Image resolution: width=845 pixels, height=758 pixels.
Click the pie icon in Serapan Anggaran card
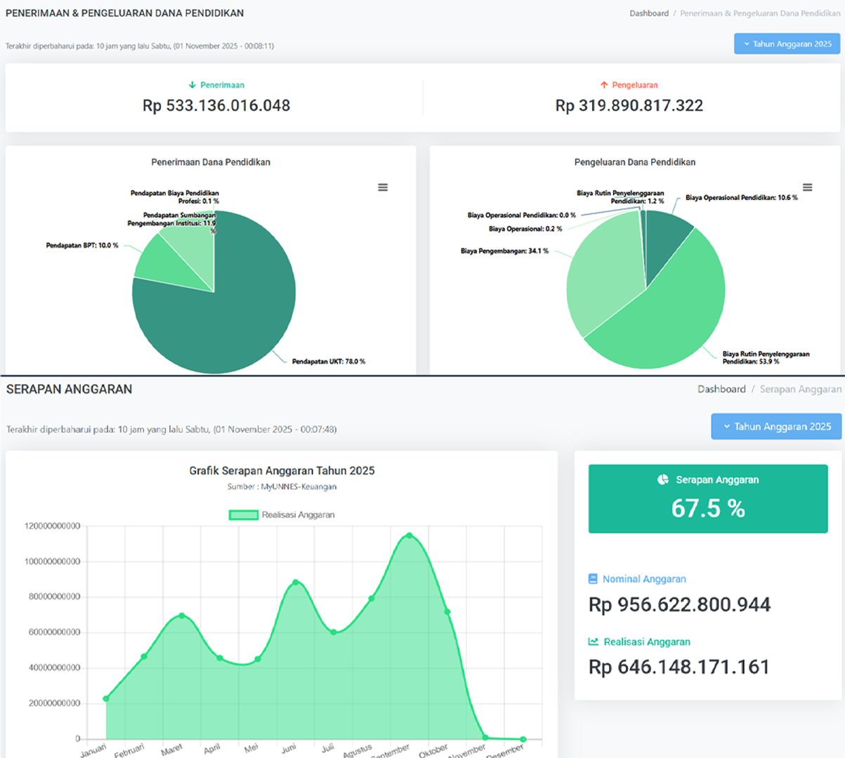(662, 480)
